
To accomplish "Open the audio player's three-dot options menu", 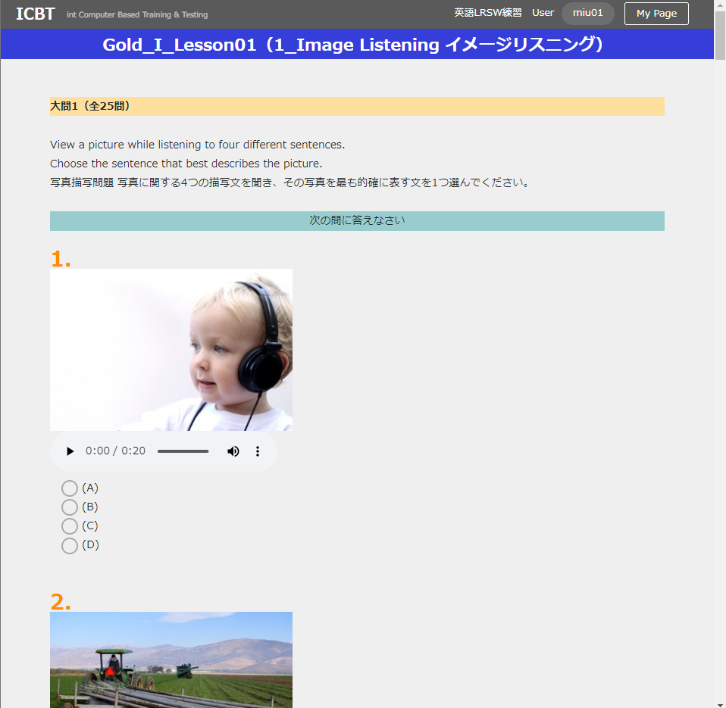I will click(258, 451).
